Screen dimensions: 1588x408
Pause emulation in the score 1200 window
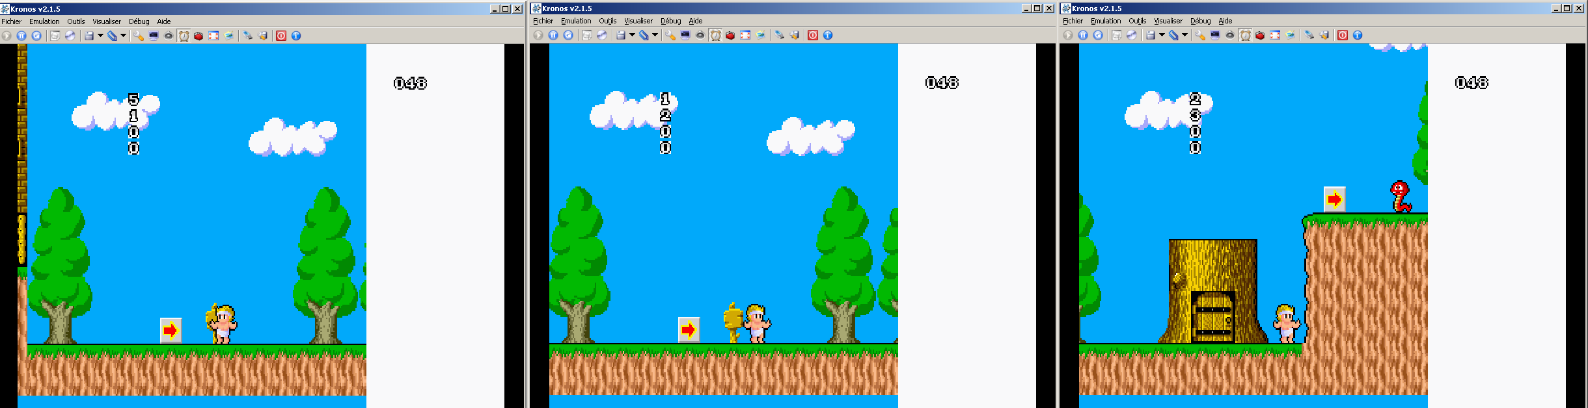tap(553, 35)
